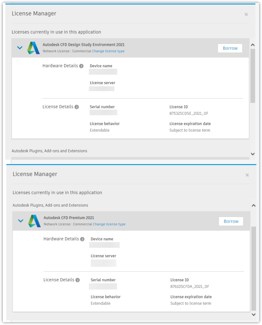
Task: Change license type for CFD Premium 2021
Action: 109,224
